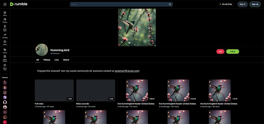Open Watch Later in sidebar
The width and height of the screenshot is (264, 124).
click(x=5, y=67)
